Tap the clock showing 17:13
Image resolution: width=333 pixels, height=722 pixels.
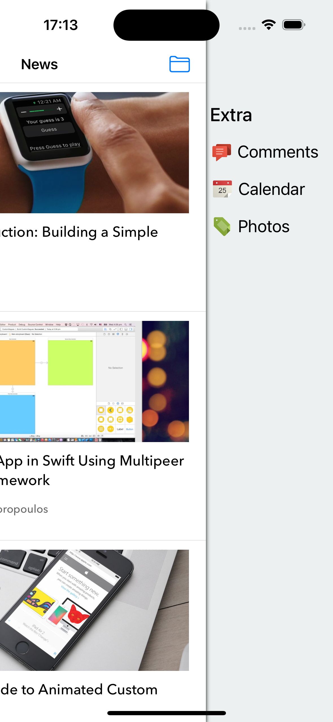60,25
